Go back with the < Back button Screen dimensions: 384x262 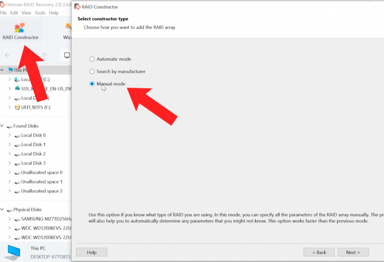point(319,252)
